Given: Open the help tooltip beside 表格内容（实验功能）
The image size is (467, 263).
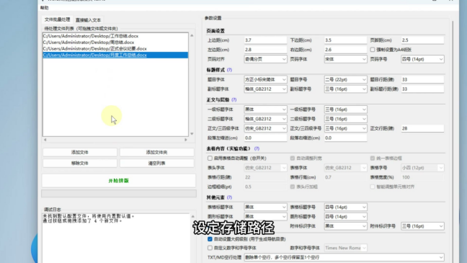Looking at the screenshot, I should 257,148.
